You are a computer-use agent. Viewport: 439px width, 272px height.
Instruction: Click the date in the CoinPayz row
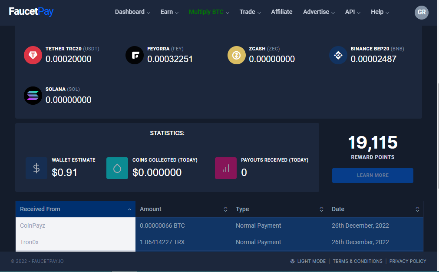click(x=360, y=226)
